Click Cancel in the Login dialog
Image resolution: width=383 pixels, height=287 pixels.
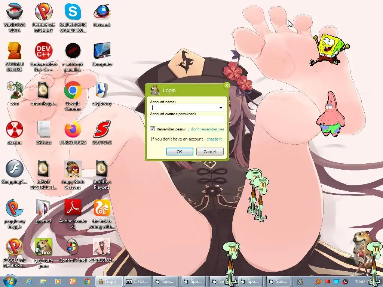click(x=210, y=152)
